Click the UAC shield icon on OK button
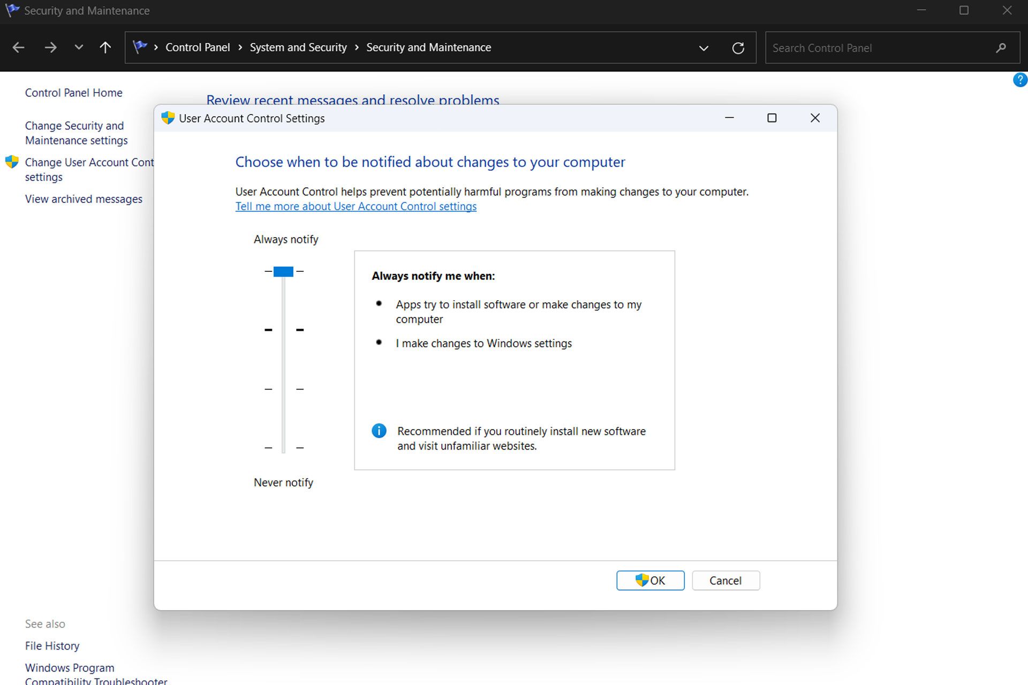Viewport: 1028px width, 685px height. pyautogui.click(x=641, y=580)
